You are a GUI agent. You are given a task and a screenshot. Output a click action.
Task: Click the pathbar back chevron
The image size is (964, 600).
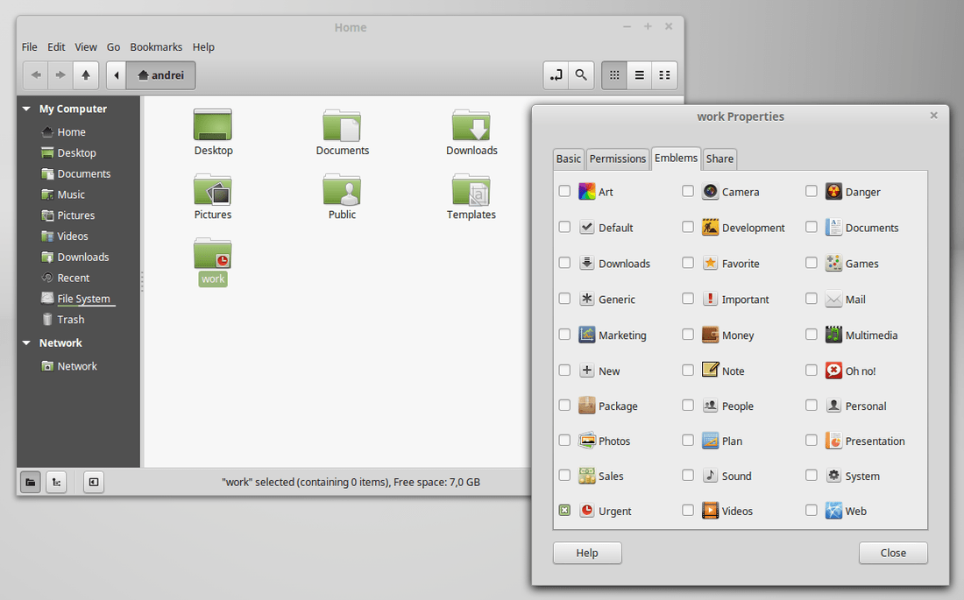click(117, 75)
